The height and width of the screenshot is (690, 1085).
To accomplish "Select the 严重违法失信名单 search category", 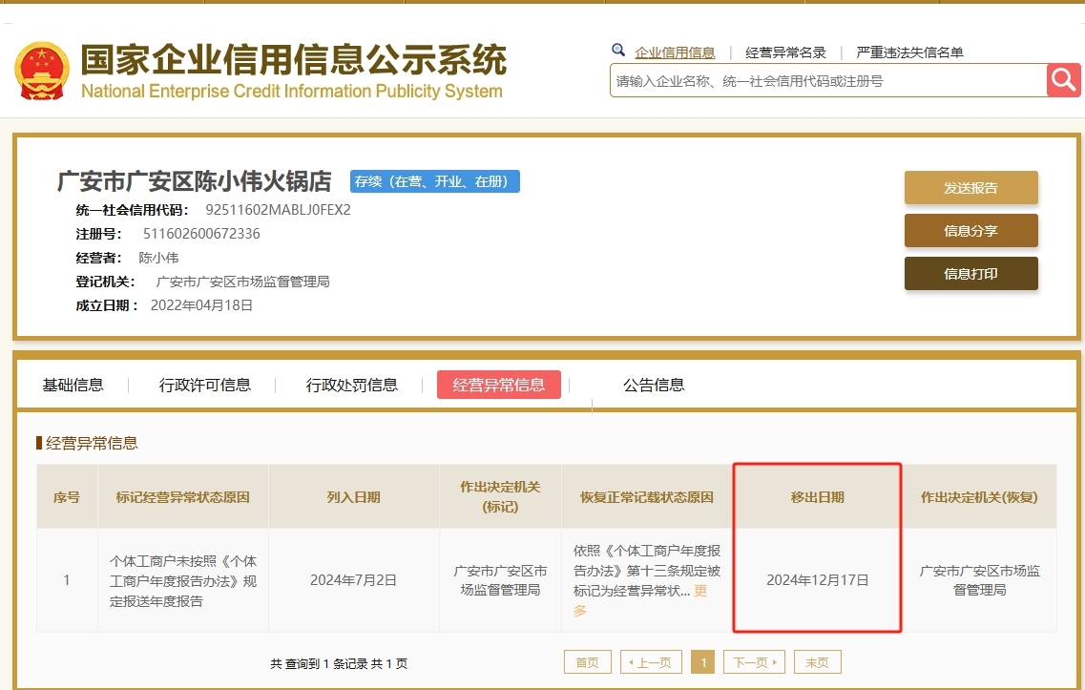I will click(x=909, y=52).
